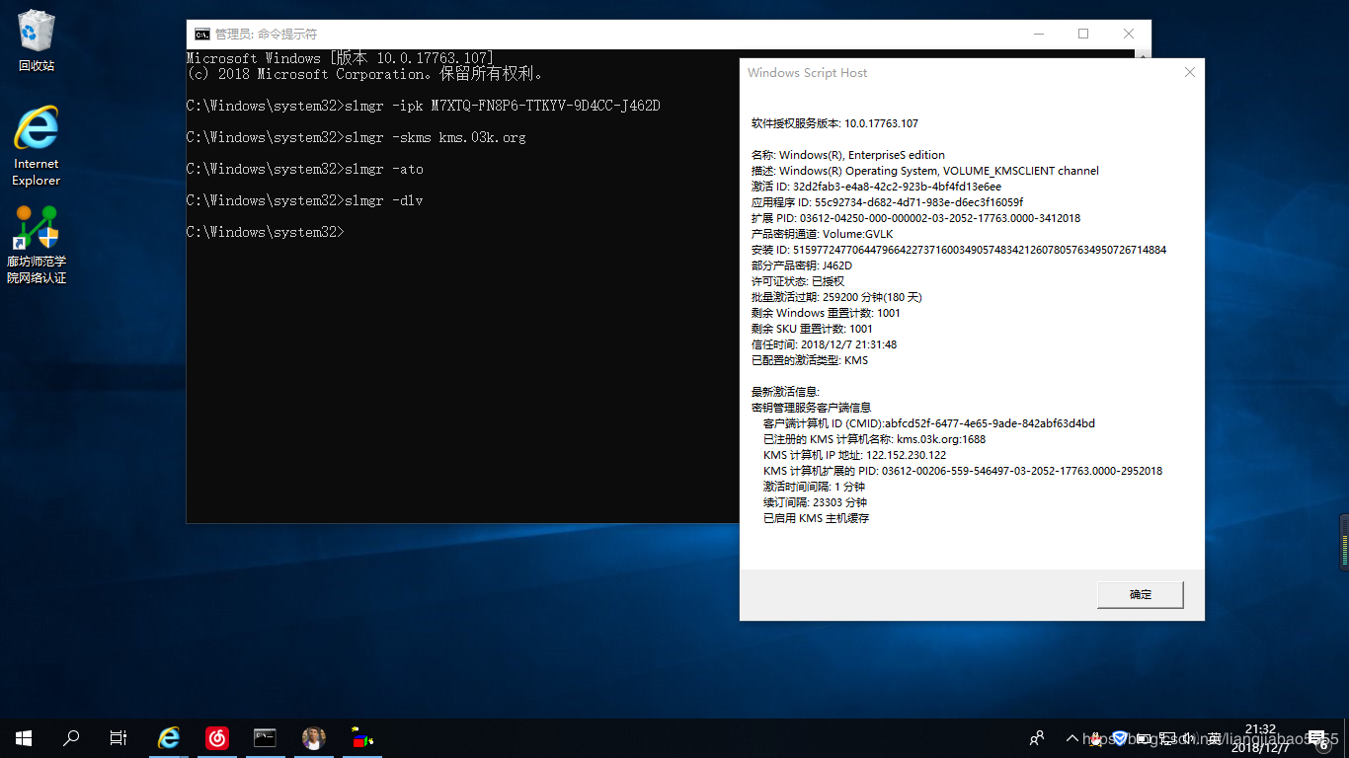This screenshot has height=758, width=1349.
Task: Launch Internet Explorer from the taskbar
Action: [x=170, y=738]
